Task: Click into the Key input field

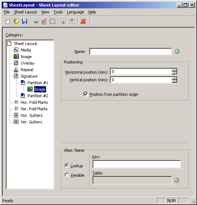Action: point(137,164)
